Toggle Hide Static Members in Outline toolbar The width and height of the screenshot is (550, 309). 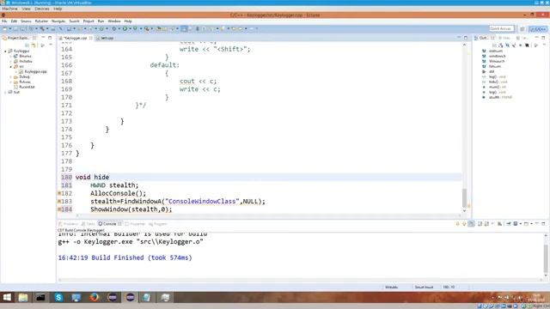click(x=514, y=45)
